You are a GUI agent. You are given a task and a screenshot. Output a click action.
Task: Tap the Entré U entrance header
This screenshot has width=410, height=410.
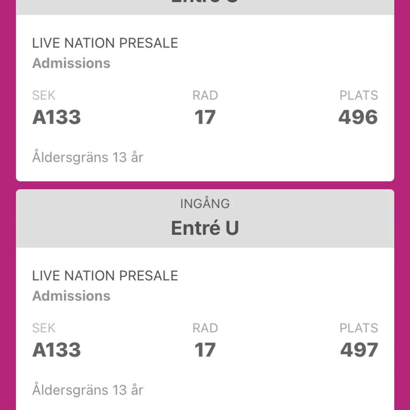click(x=205, y=228)
